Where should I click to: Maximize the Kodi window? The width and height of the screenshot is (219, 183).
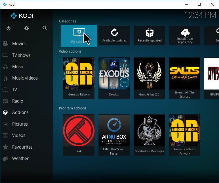(x=199, y=4)
